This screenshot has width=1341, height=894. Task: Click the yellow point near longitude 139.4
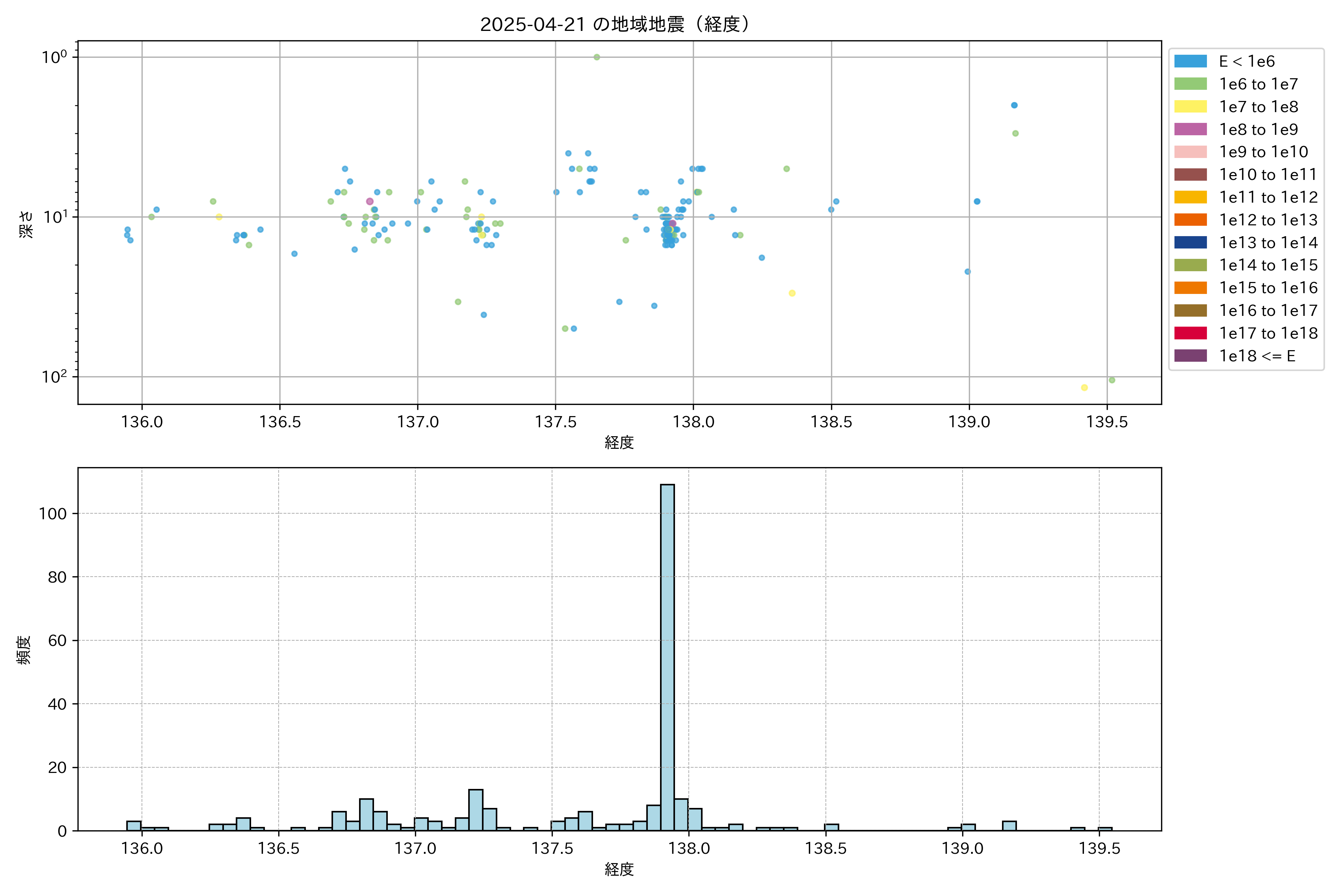coord(1084,388)
